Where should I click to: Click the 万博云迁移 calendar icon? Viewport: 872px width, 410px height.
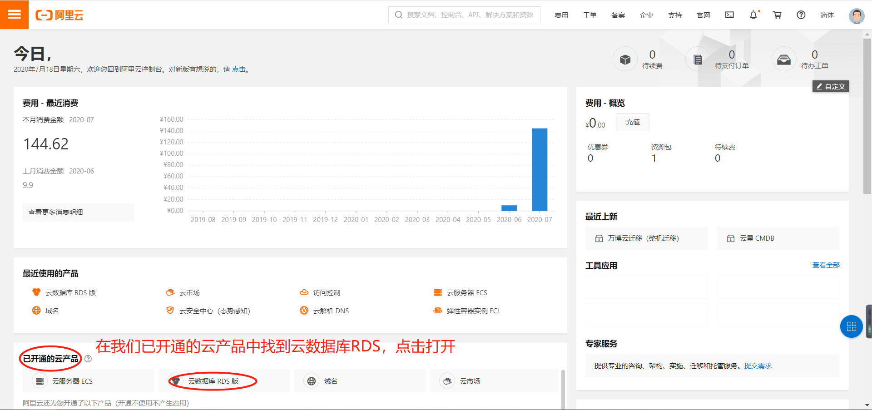[x=599, y=238]
